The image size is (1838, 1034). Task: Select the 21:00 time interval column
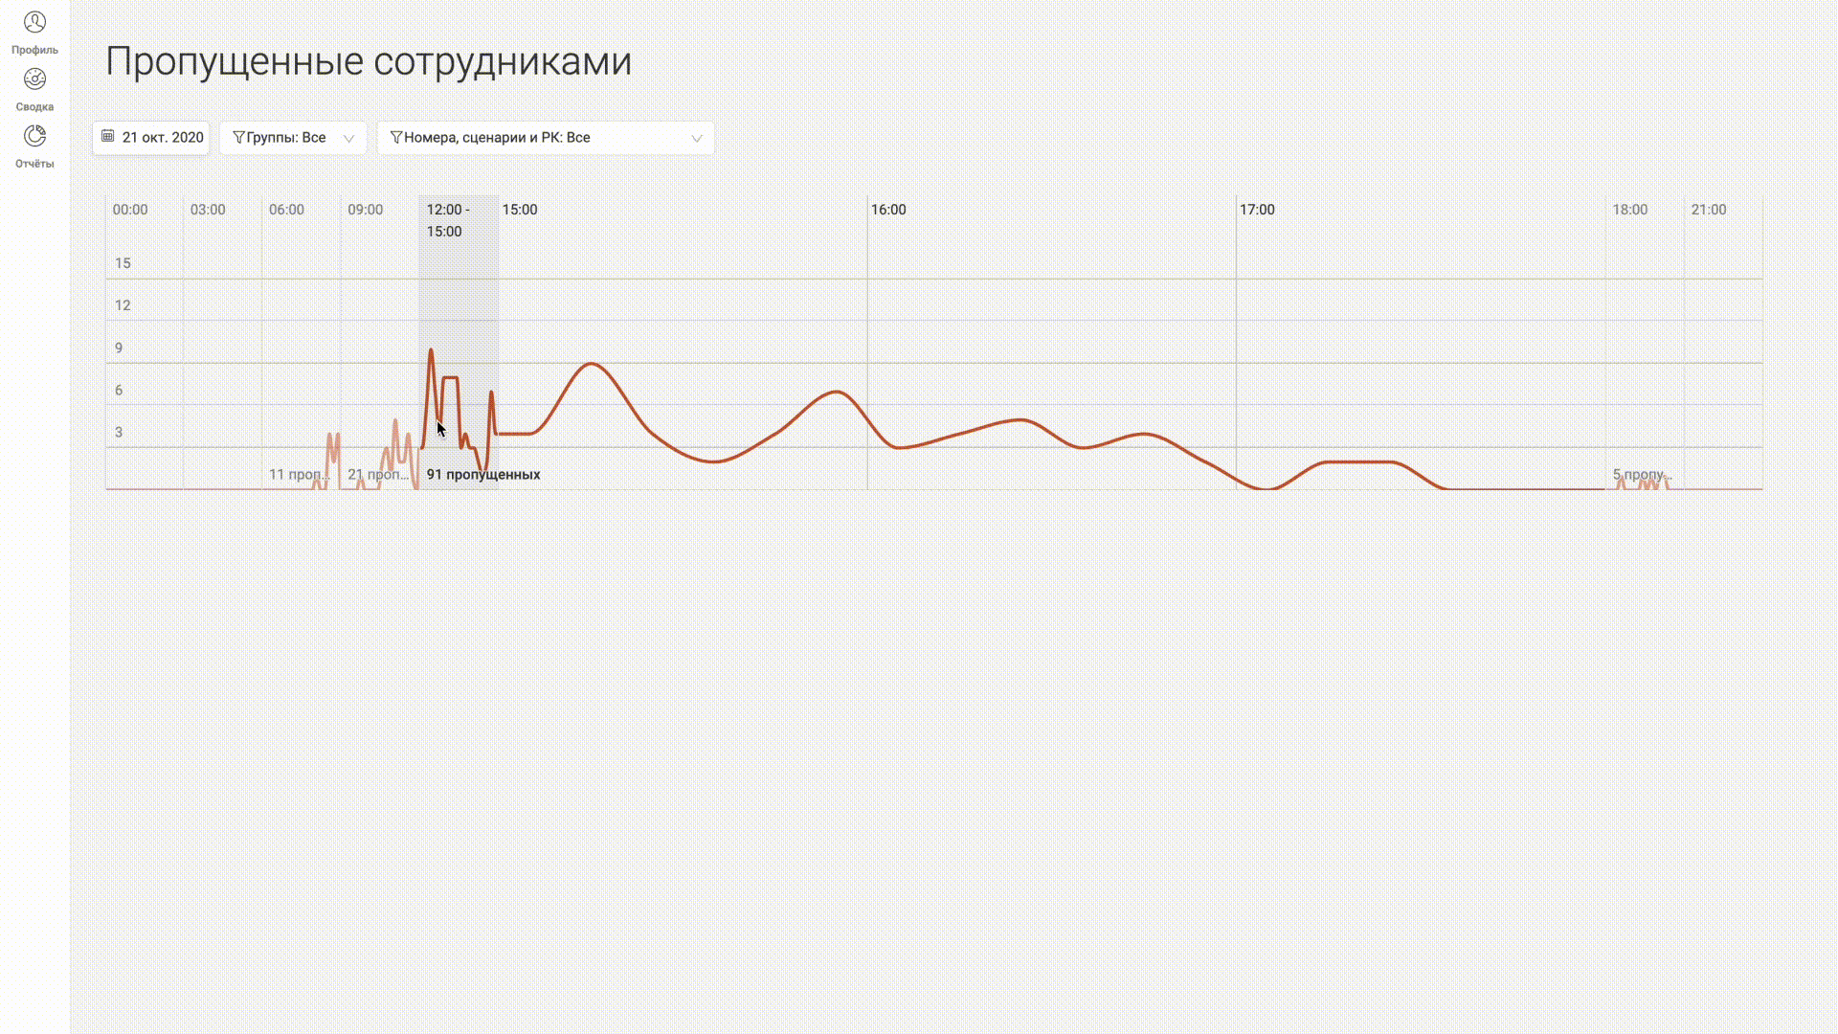click(1723, 343)
